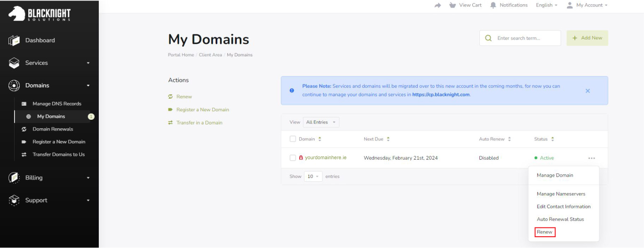Select Manage Domain from context menu
Viewport: 644px width, 248px height.
pyautogui.click(x=555, y=175)
